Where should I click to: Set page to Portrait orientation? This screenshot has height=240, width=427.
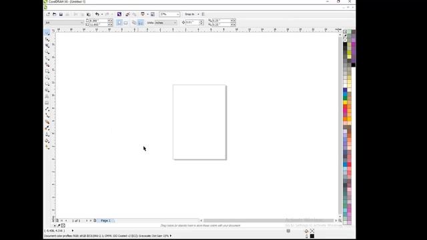click(x=119, y=23)
